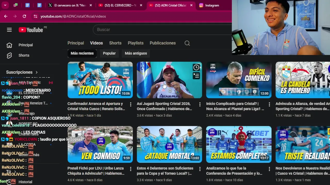Open the channel Videos tab
This screenshot has height=185, width=330.
(96, 43)
